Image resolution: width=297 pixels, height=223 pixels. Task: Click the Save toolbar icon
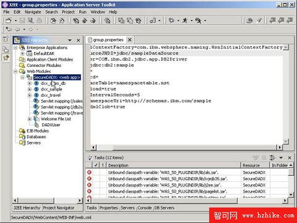pos(22,20)
